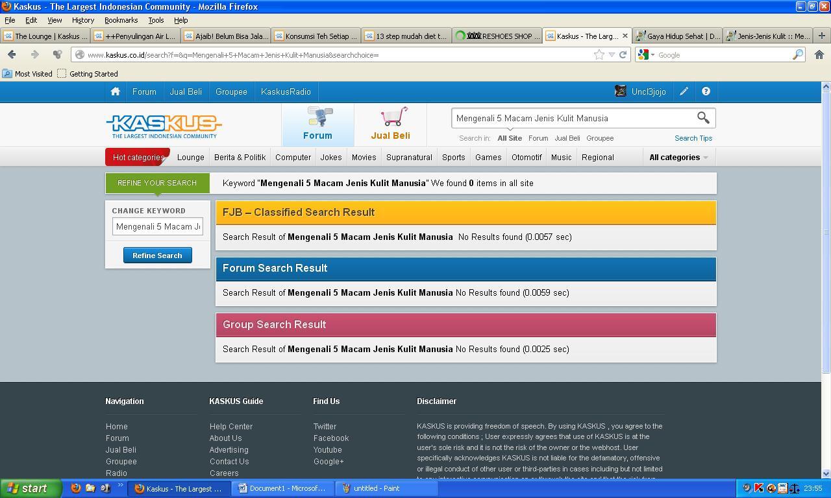Bookmark page with the star icon

[599, 54]
